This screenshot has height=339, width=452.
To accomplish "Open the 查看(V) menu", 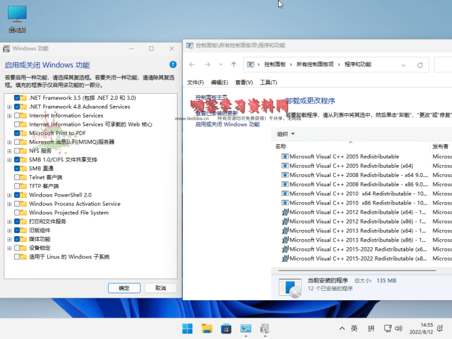I will (244, 83).
